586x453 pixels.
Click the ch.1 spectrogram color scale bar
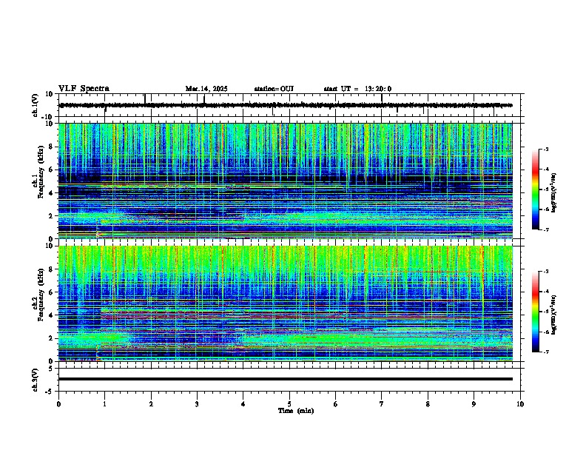click(535, 189)
